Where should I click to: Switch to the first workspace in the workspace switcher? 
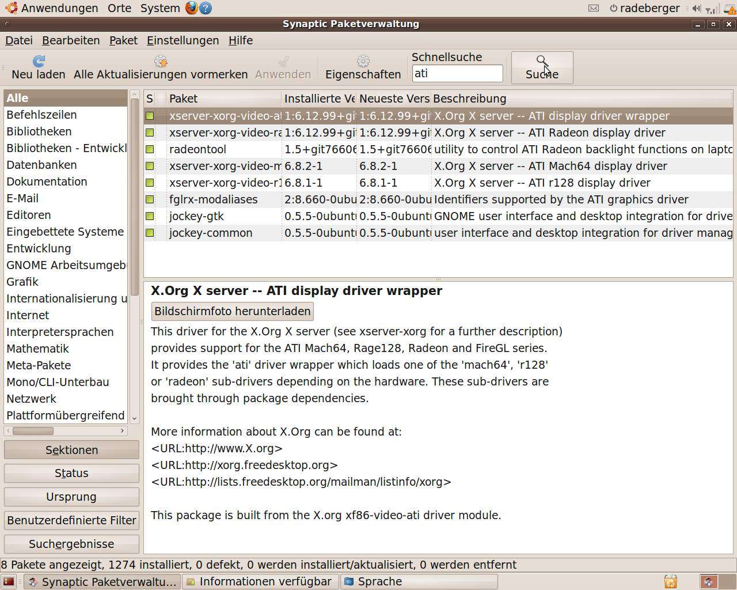pos(708,581)
